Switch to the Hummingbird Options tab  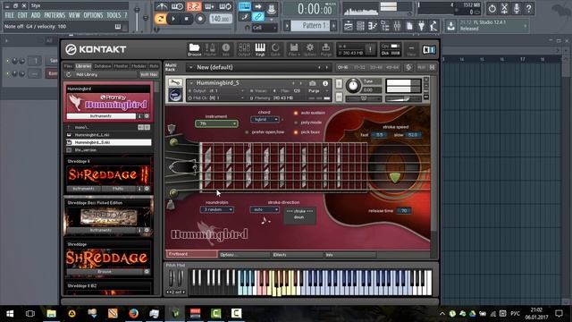tap(244, 254)
